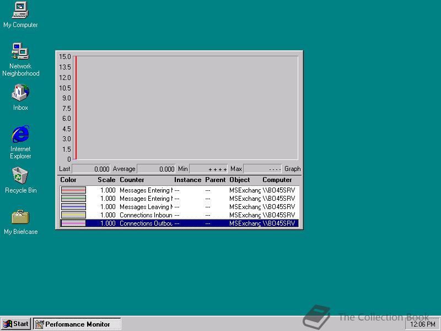This screenshot has height=331, width=441.
Task: Click the Connections Inbound counter text
Action: coord(146,215)
